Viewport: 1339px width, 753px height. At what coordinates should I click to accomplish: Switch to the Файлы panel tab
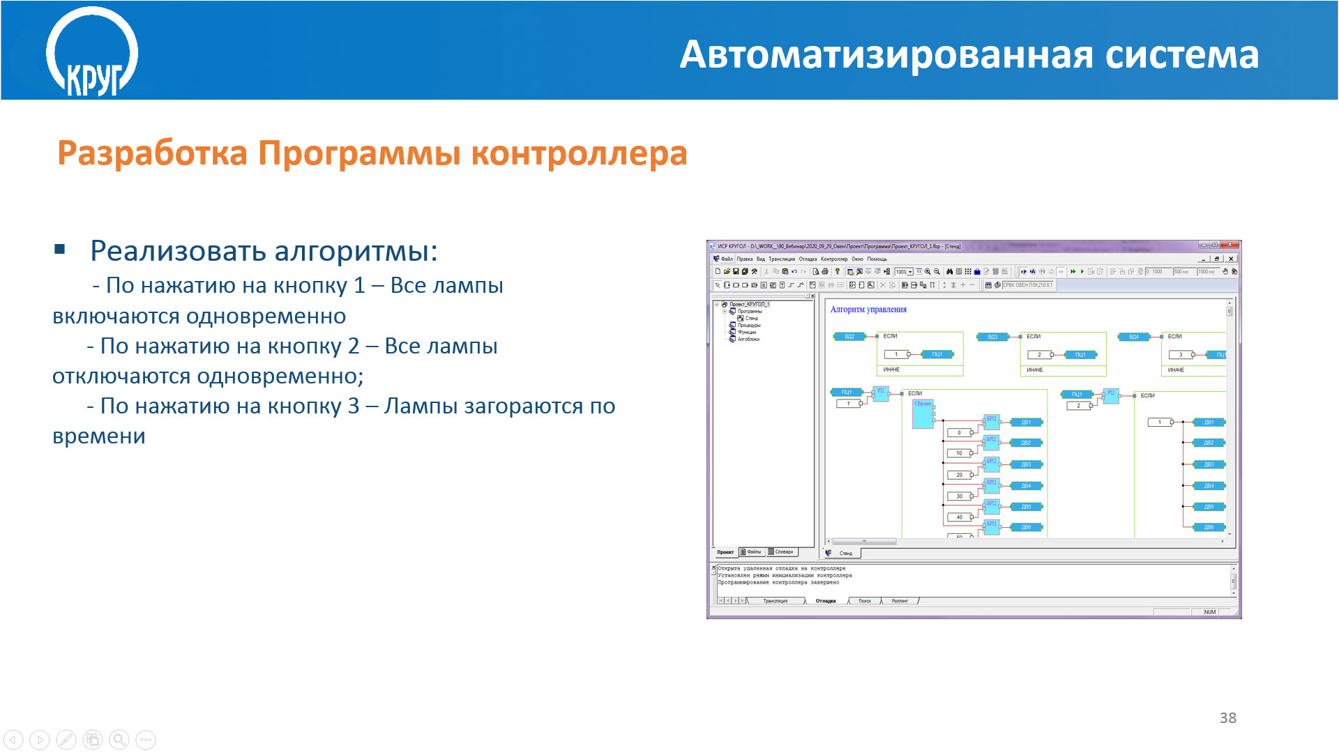click(x=752, y=552)
